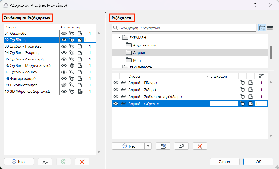Sort by the intersection priority column icon
This screenshot has height=169, width=279.
click(x=261, y=76)
